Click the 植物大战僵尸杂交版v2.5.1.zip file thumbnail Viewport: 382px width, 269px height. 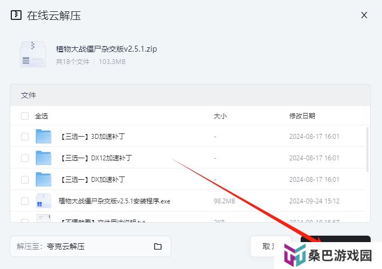(x=33, y=54)
